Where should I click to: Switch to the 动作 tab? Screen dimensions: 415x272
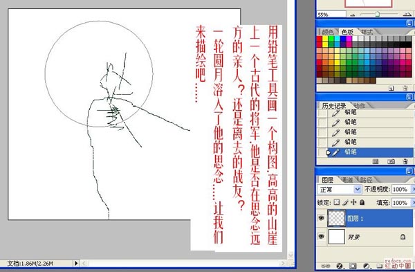coord(359,106)
